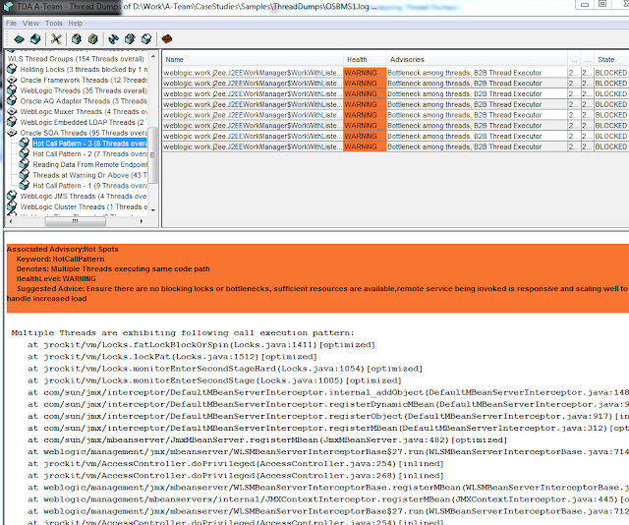The image size is (629, 525).
Task: Select first thread row's name cell
Action: pos(253,73)
